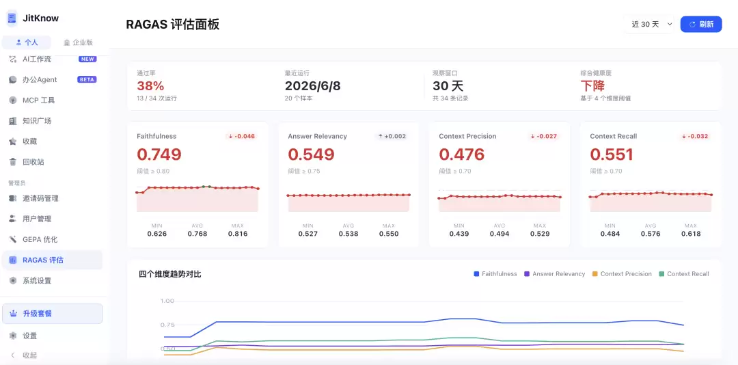Select the 办公Agent chat icon

point(13,79)
